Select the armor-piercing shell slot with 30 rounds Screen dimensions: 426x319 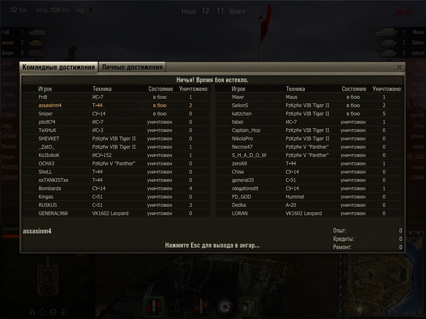tap(154, 307)
